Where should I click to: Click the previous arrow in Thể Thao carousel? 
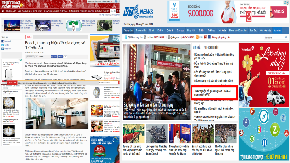(2, 25)
